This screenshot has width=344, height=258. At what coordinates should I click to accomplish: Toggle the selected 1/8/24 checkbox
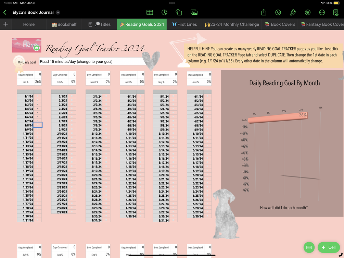(38, 125)
